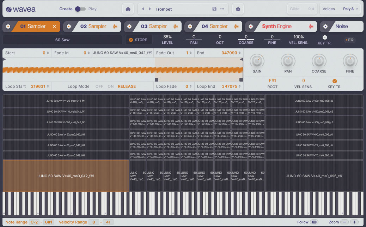Adjust the Fade Out stepper
This screenshot has height=227, width=366.
click(190, 53)
